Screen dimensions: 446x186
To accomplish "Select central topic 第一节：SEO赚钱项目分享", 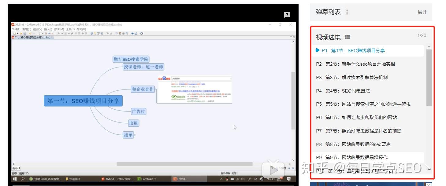I will [x=84, y=101].
